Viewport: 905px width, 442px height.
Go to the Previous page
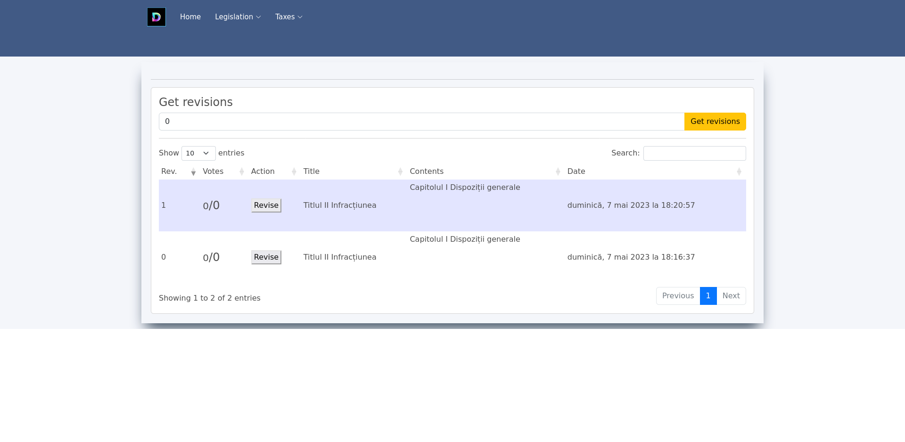point(678,296)
